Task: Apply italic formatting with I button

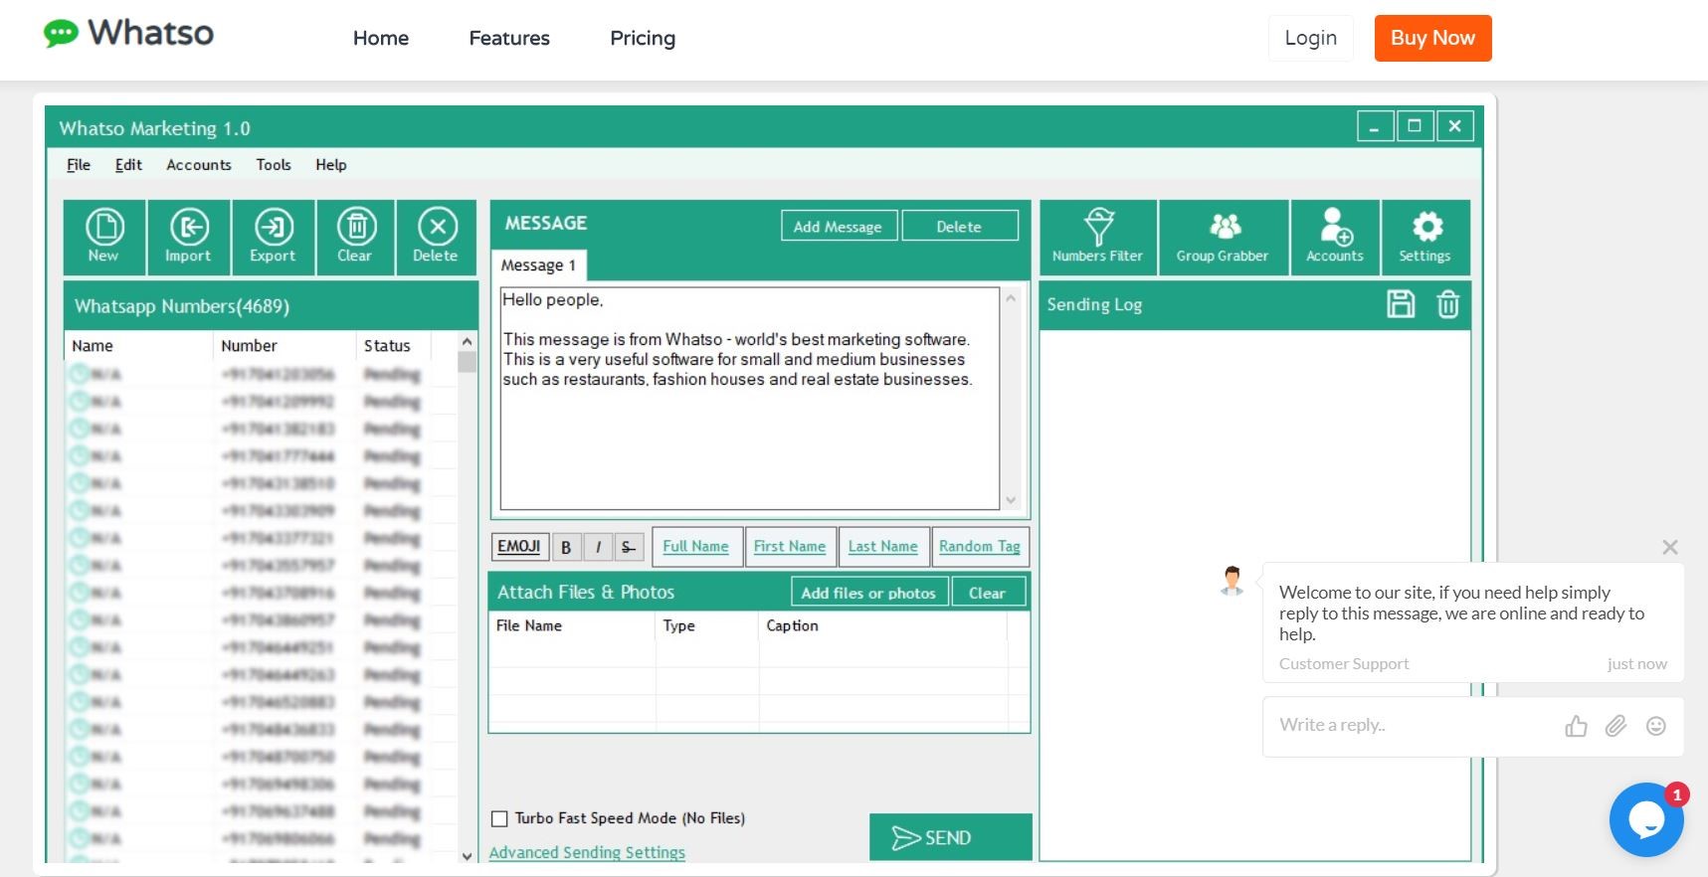Action: pos(598,547)
